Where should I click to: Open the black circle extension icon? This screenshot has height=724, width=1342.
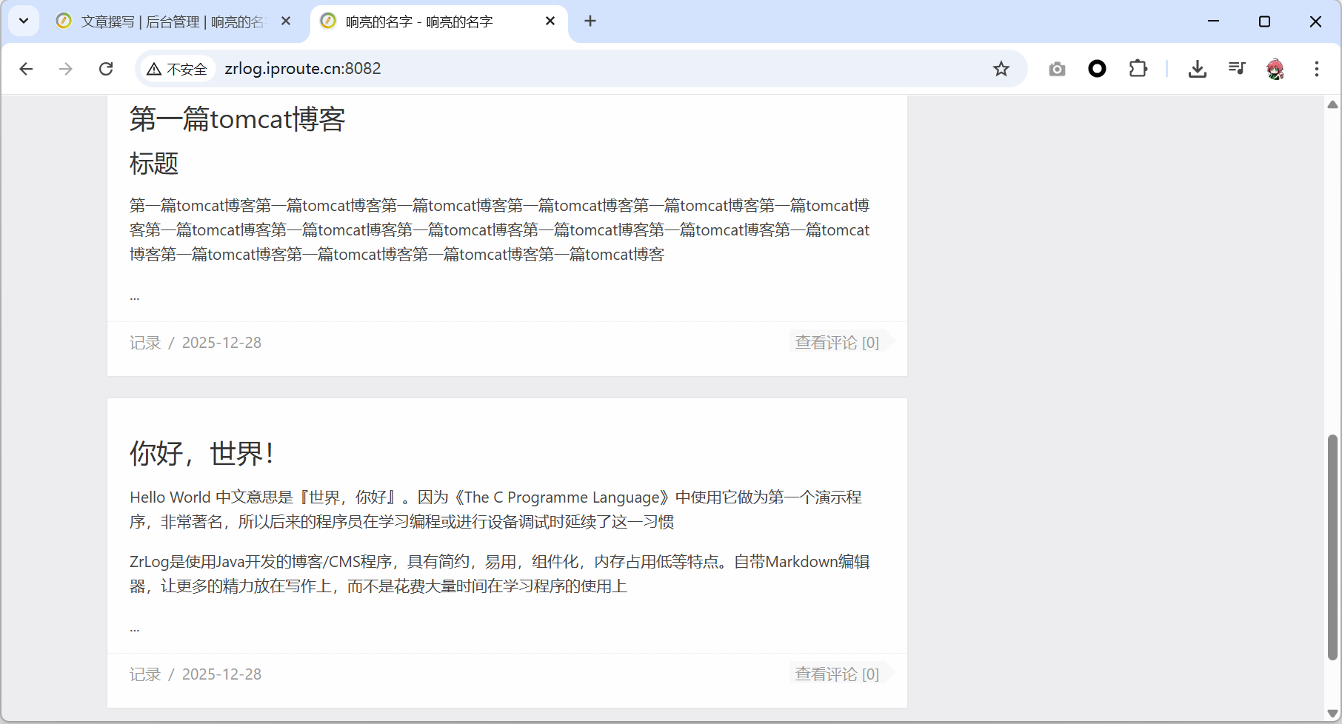coord(1097,69)
